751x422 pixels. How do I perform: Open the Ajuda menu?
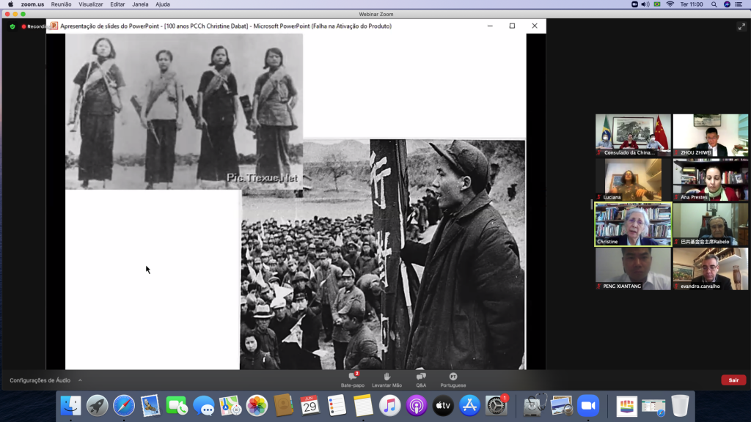point(162,4)
